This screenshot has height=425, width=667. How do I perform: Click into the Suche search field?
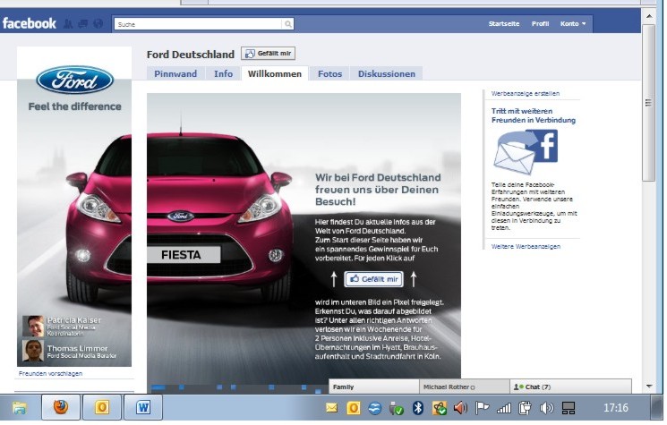click(198, 24)
